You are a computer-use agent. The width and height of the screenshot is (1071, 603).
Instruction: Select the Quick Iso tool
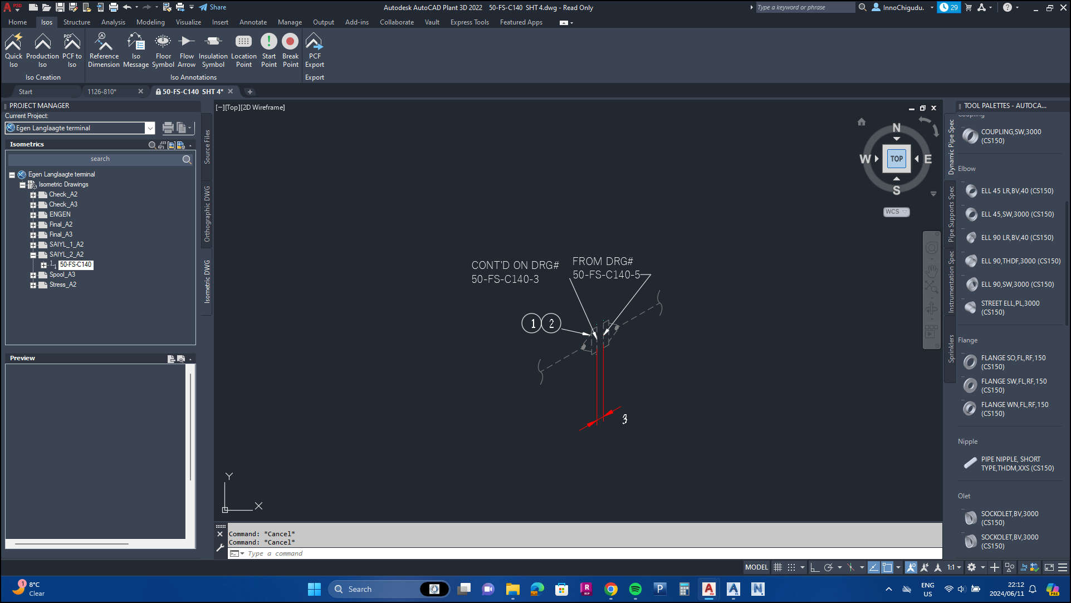click(13, 50)
